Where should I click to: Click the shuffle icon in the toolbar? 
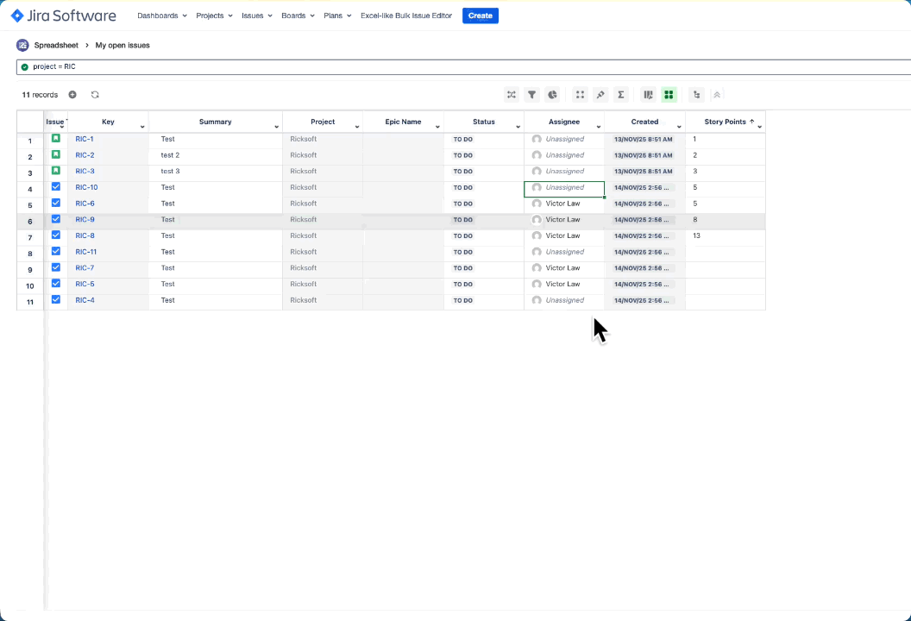512,95
